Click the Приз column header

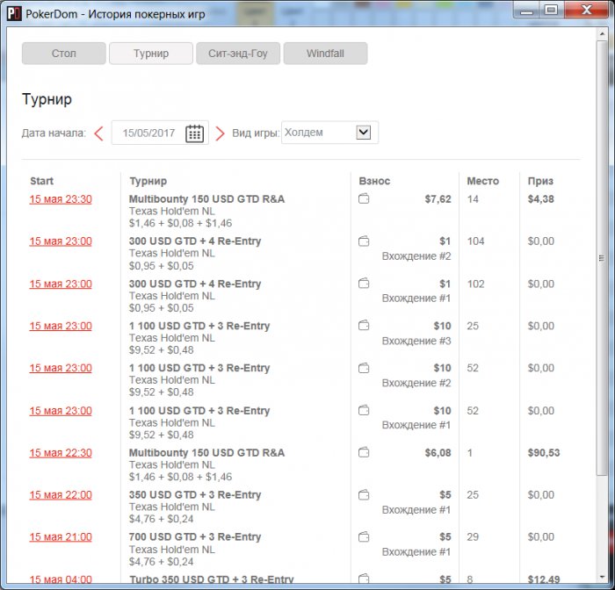tap(540, 181)
